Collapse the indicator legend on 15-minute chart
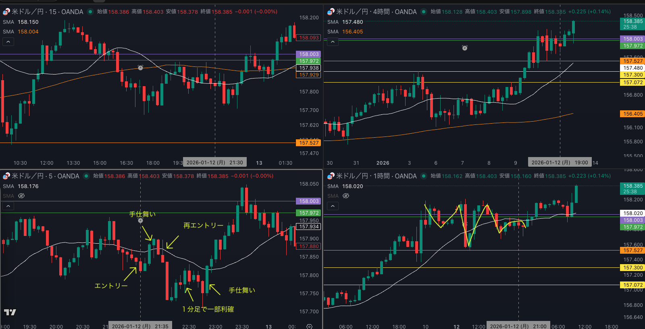This screenshot has width=645, height=329. coord(8,41)
